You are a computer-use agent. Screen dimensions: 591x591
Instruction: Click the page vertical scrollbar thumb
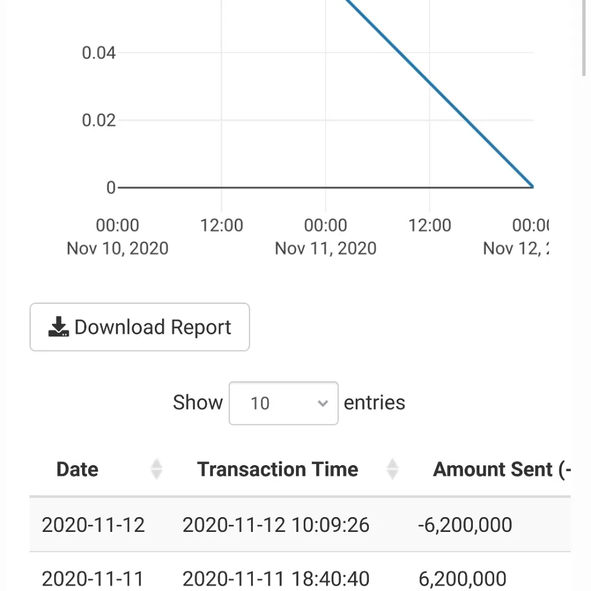click(584, 38)
